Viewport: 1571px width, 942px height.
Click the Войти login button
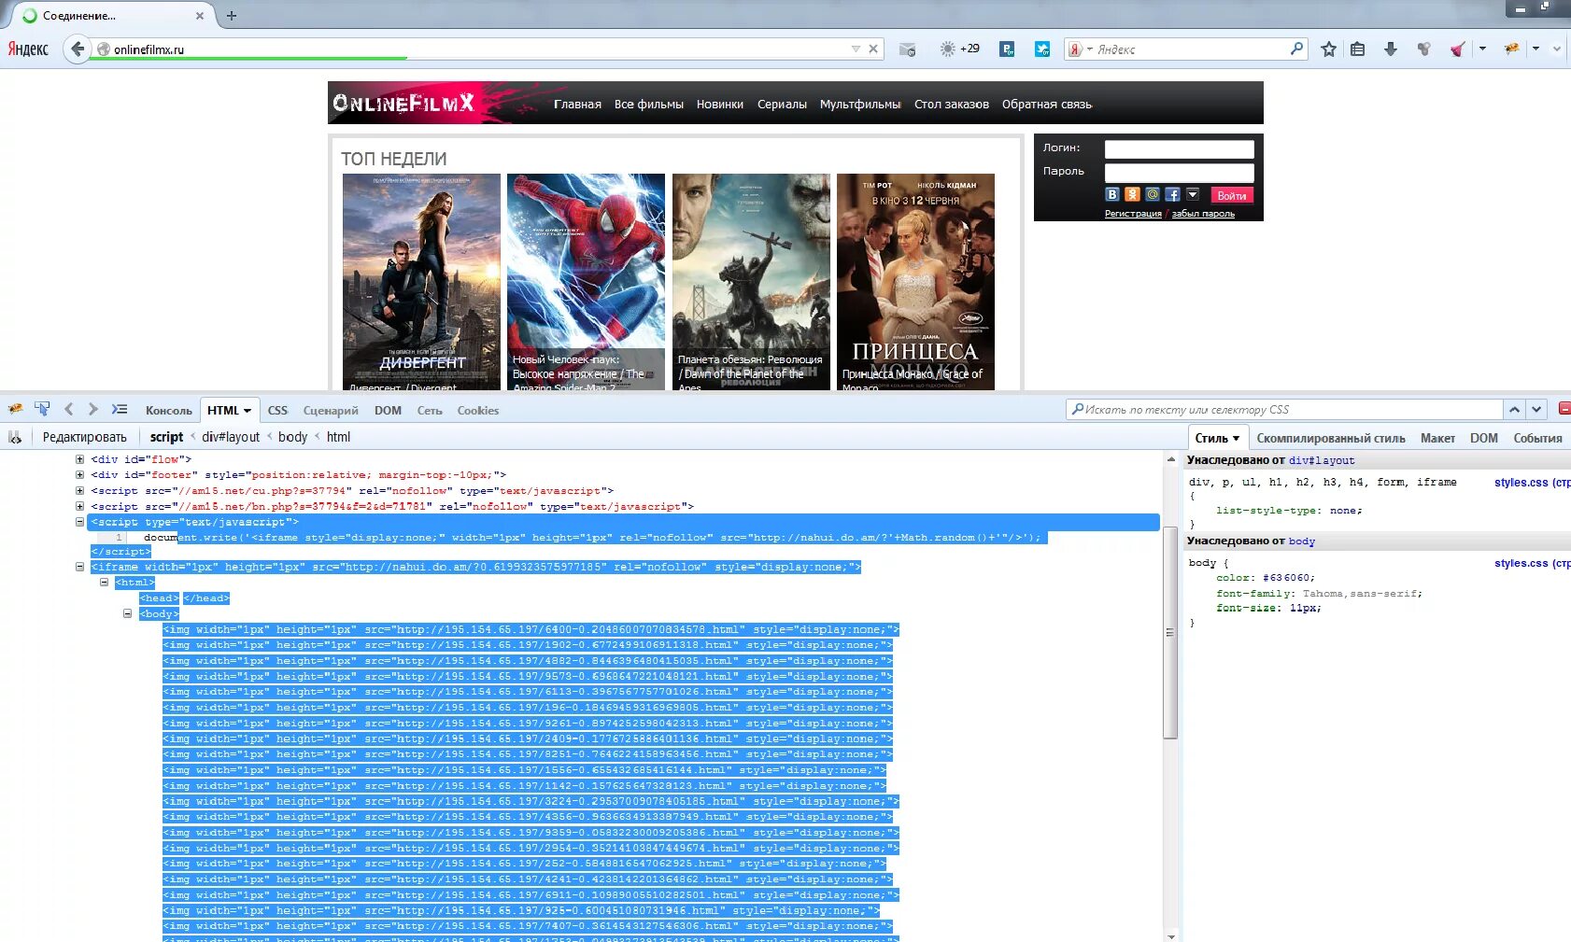[x=1232, y=195]
